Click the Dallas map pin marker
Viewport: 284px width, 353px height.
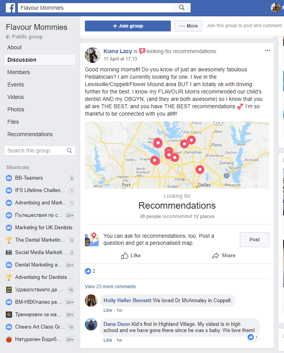[200, 169]
